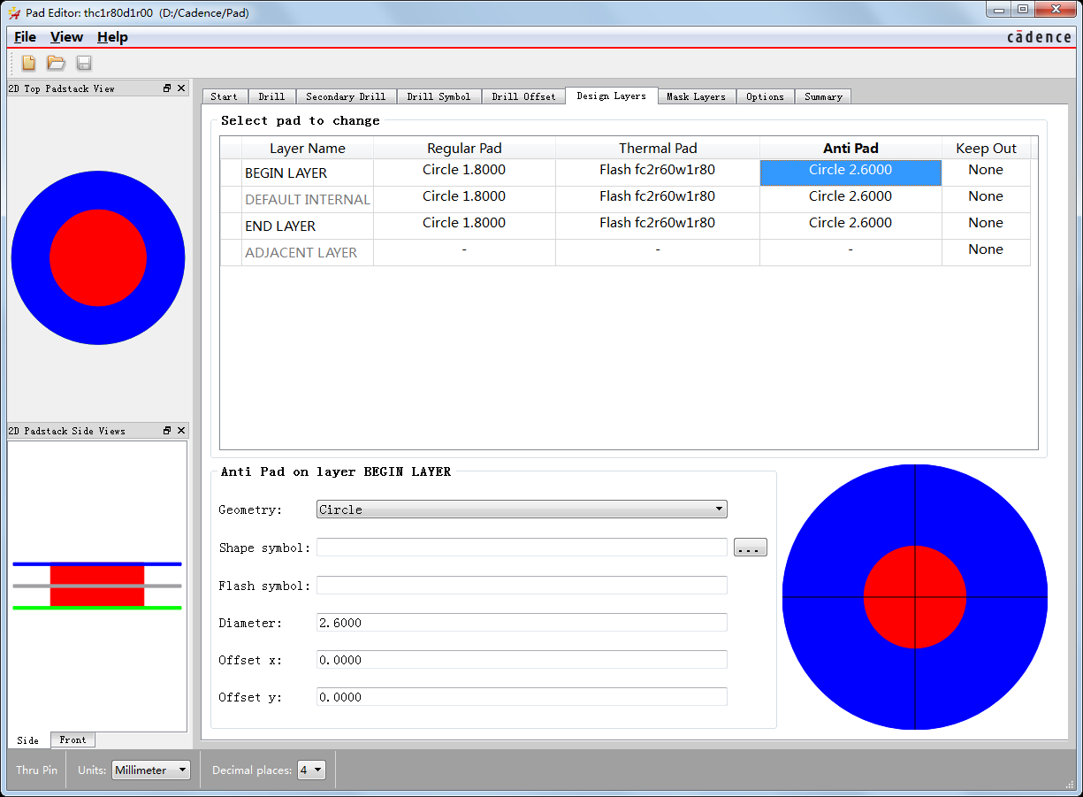Select END LAYER Thermal Pad cell
Image resolution: width=1083 pixels, height=797 pixels.
(x=657, y=224)
